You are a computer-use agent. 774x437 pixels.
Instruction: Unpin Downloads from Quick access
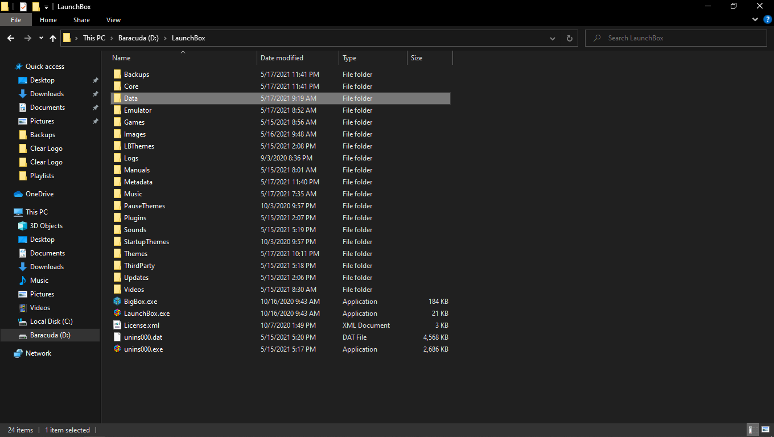[x=95, y=94]
